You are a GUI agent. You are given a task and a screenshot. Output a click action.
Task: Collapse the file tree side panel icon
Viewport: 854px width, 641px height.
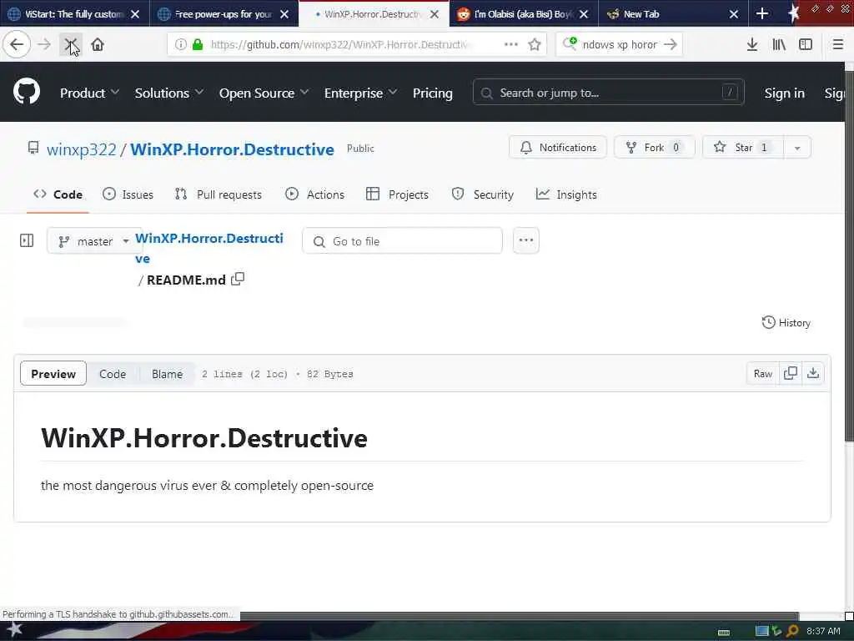pos(27,240)
